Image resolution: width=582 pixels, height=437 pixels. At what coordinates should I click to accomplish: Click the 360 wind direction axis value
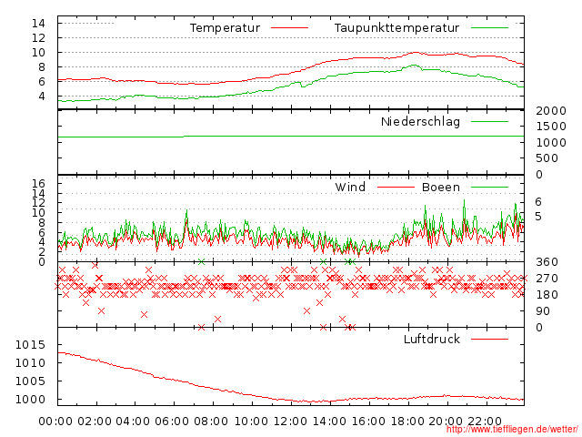coord(547,262)
